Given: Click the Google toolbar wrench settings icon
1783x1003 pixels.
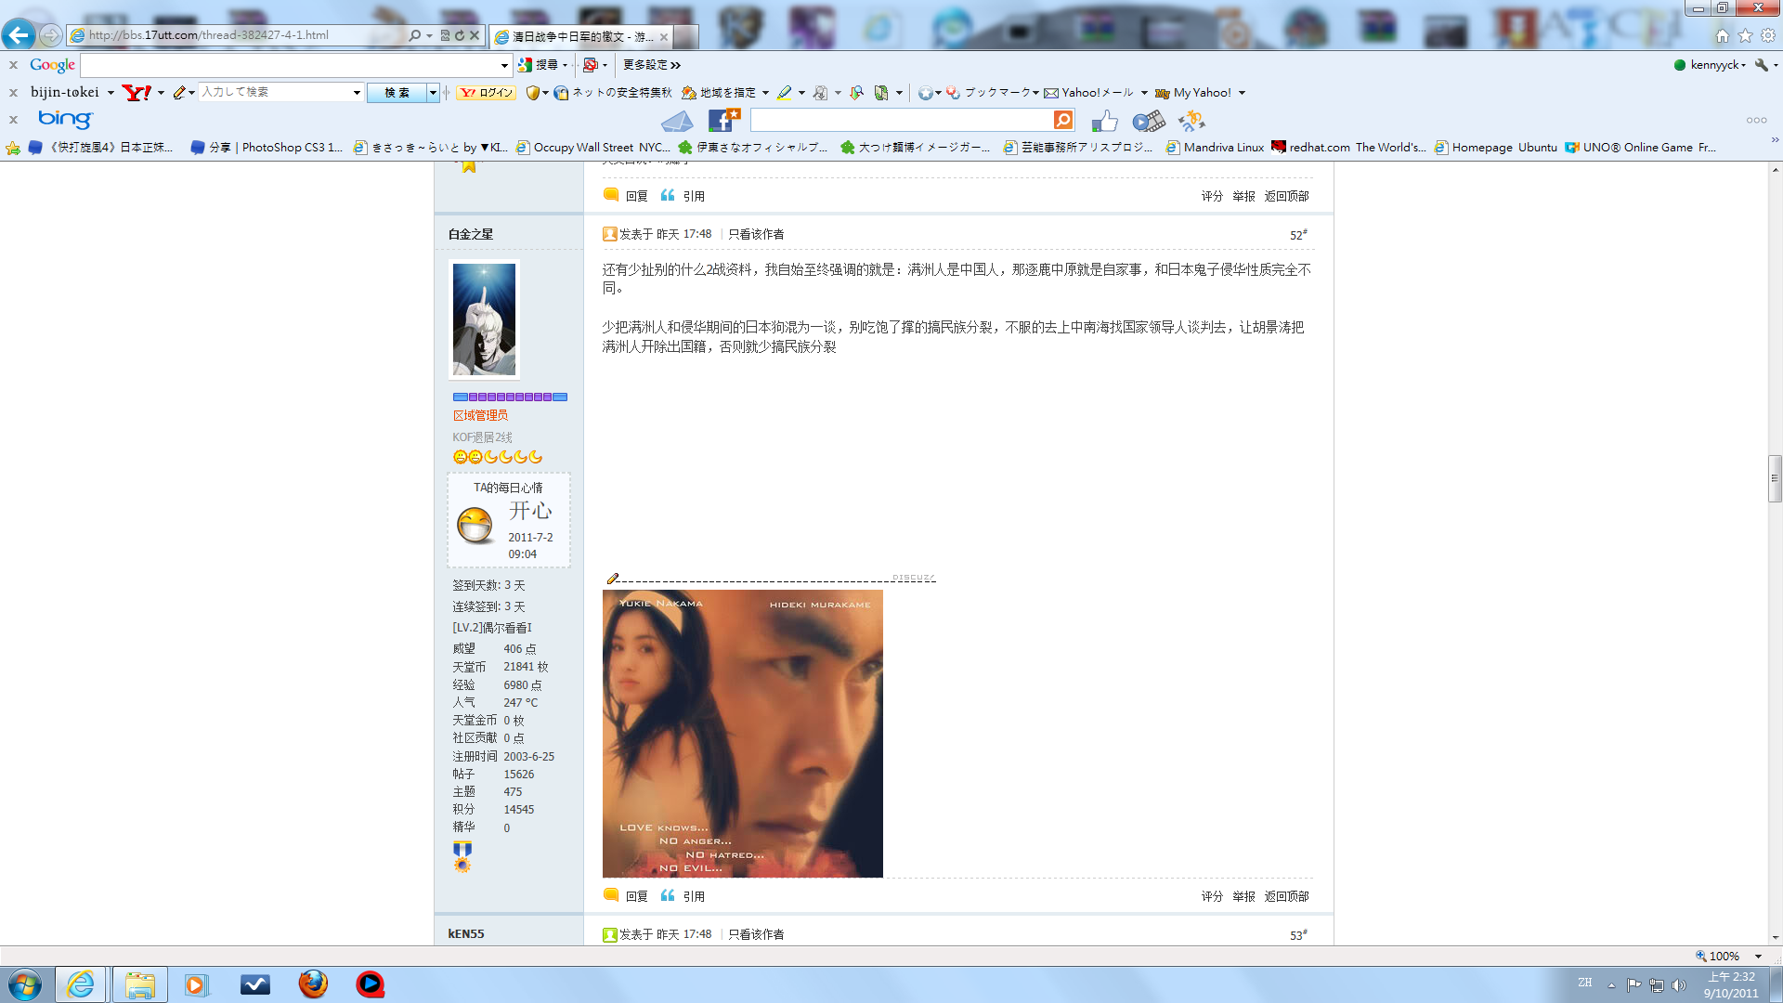Looking at the screenshot, I should [1761, 65].
